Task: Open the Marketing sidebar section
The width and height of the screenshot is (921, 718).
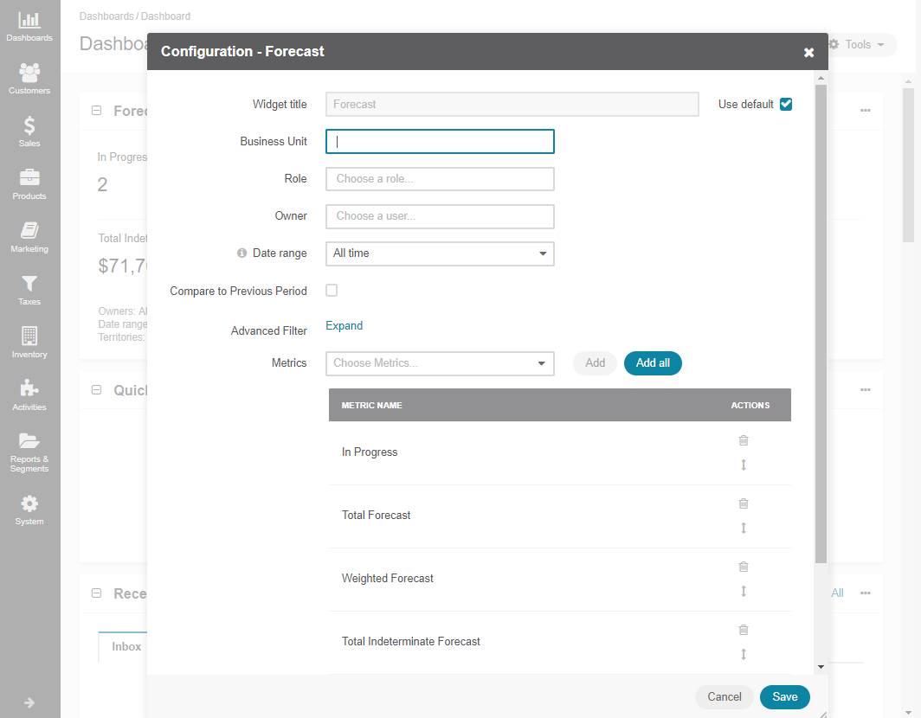Action: click(x=29, y=237)
